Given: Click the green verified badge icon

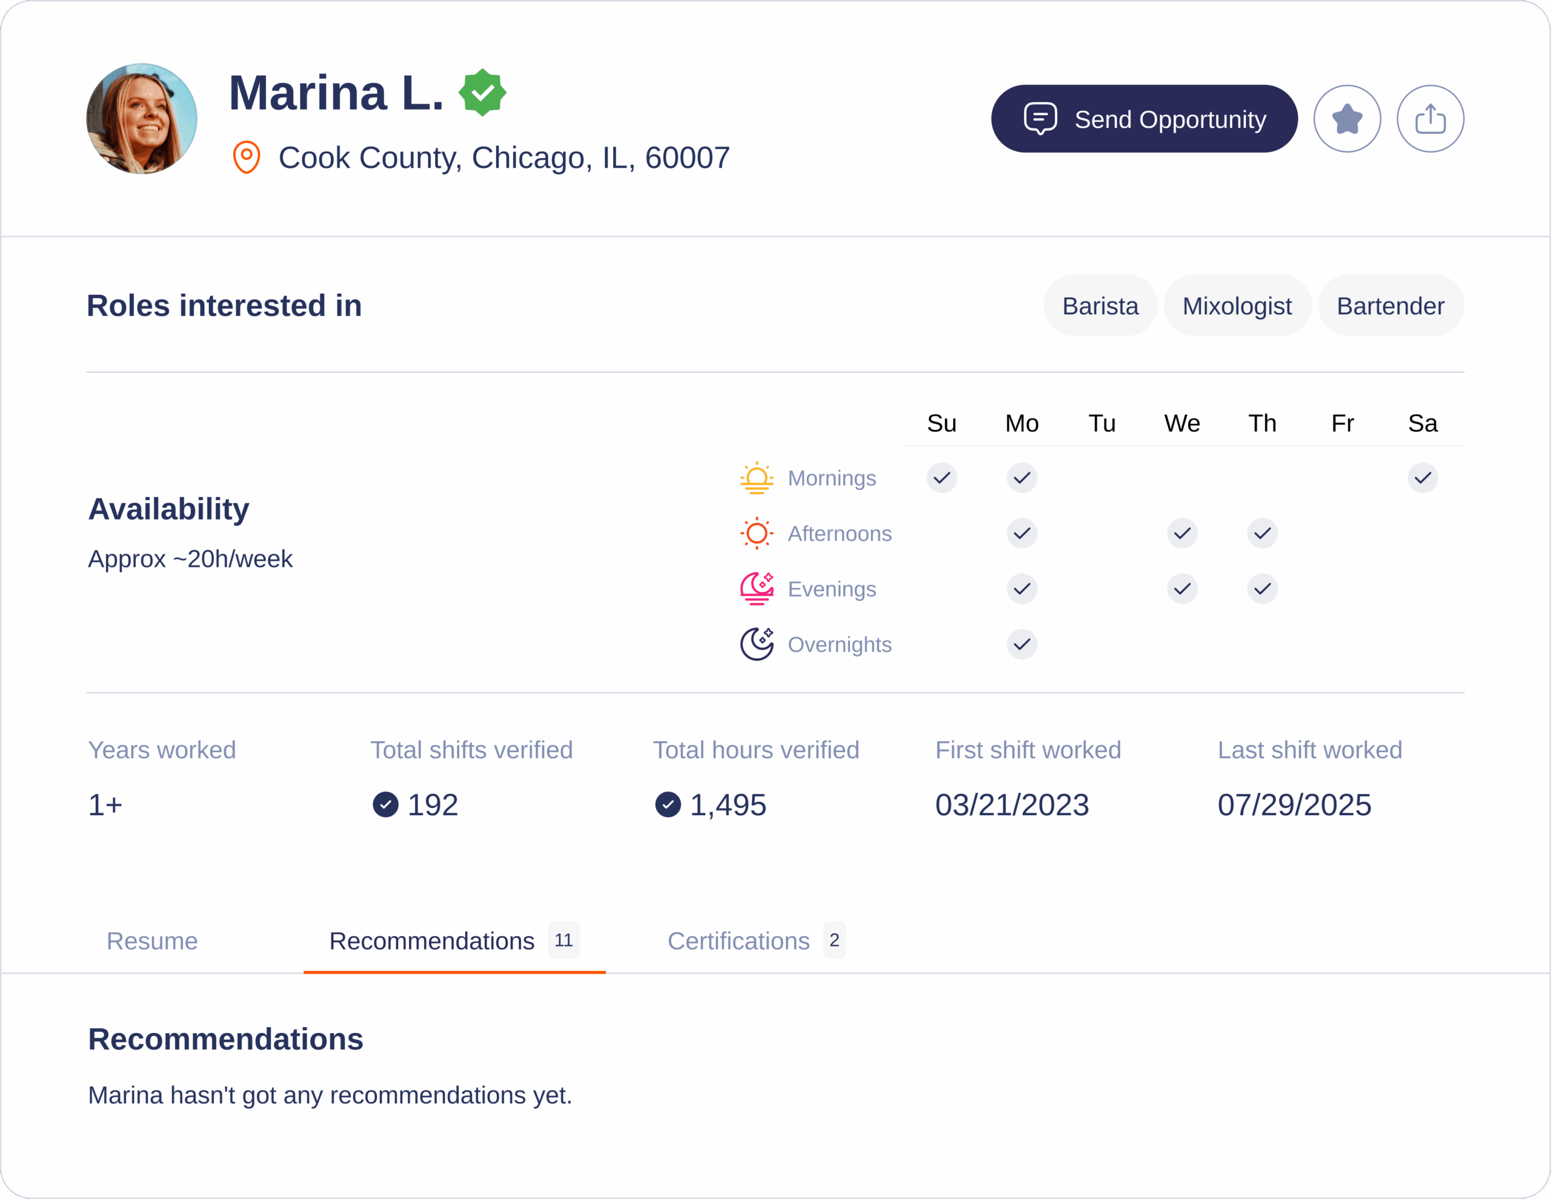Looking at the screenshot, I should point(482,92).
